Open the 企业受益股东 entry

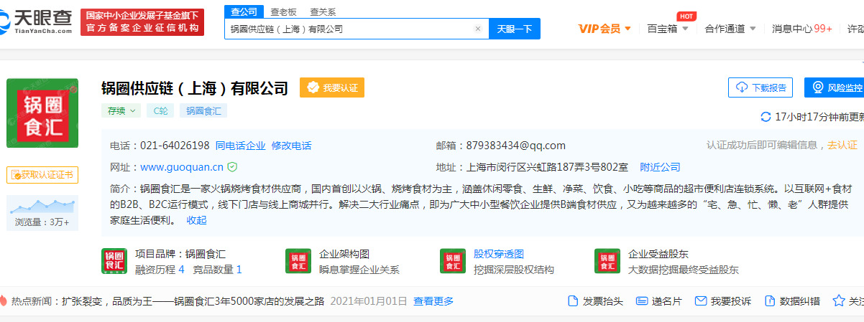[658, 254]
